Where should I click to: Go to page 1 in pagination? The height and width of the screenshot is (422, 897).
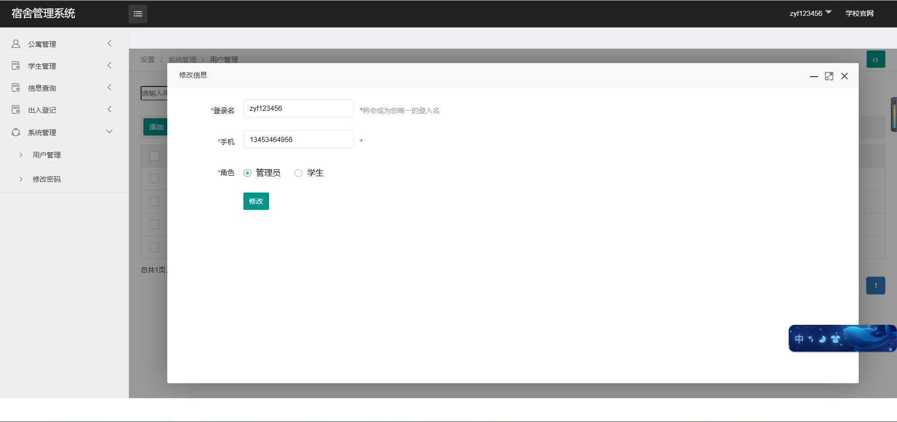tap(876, 285)
